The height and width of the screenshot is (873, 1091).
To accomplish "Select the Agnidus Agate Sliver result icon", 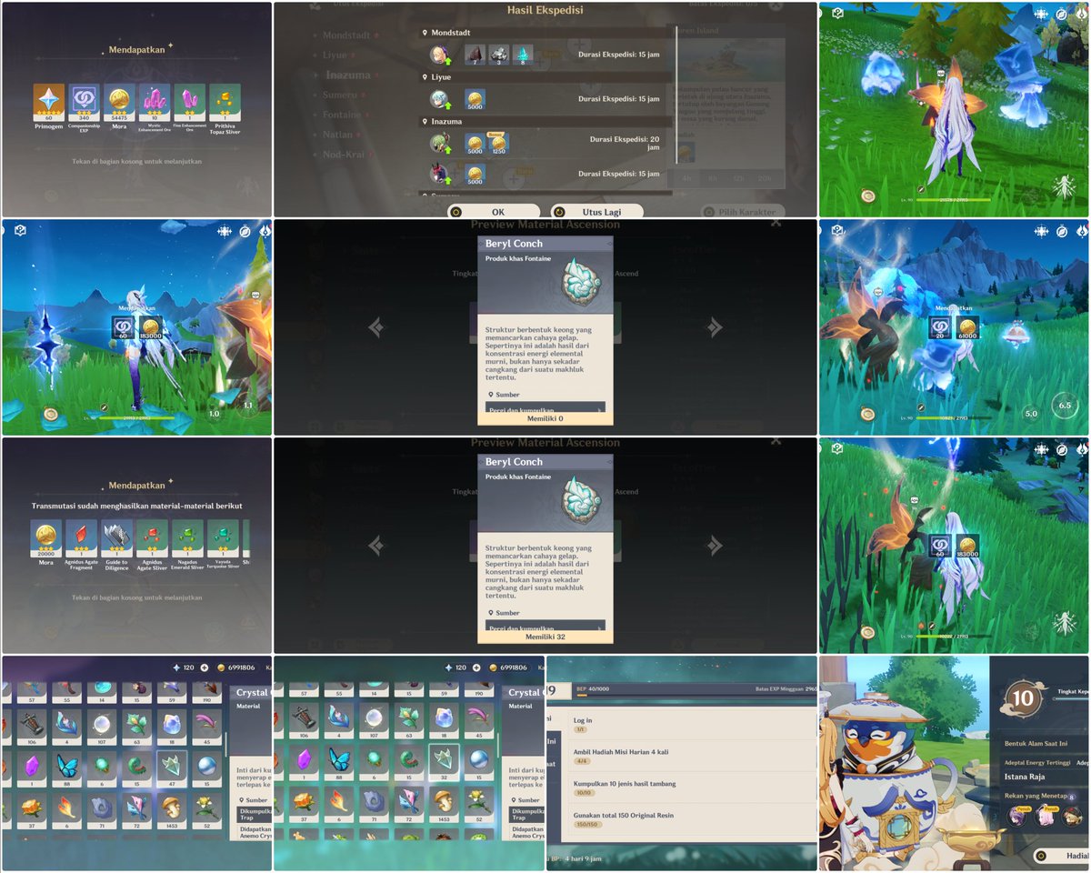I will [152, 539].
